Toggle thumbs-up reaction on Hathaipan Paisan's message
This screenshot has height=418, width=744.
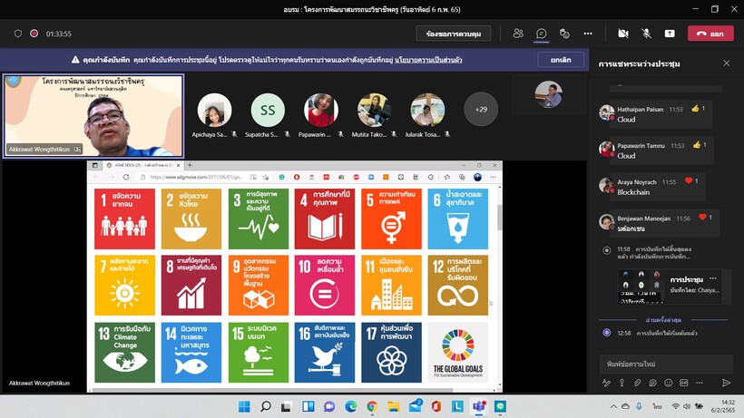pos(696,109)
